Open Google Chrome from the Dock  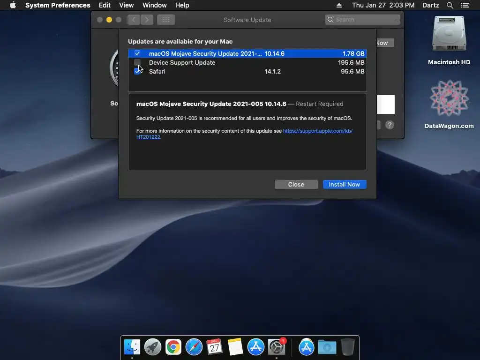[173, 347]
